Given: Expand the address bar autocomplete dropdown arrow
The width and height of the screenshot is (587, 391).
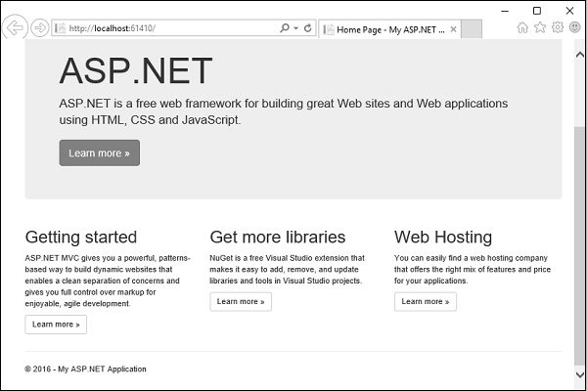Looking at the screenshot, I should click(296, 28).
